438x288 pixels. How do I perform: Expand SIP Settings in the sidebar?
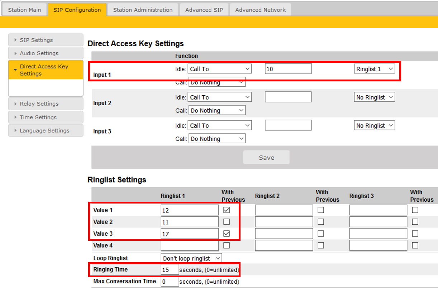tap(36, 40)
